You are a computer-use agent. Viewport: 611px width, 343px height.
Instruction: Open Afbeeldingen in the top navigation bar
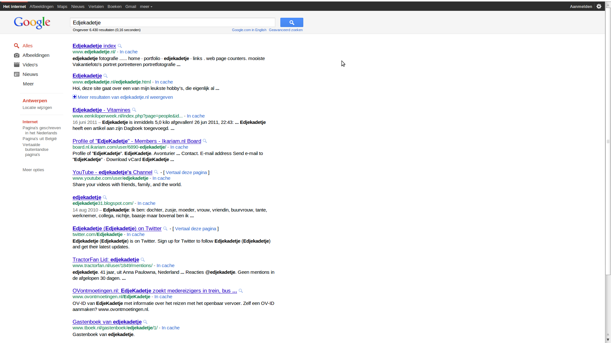(41, 7)
